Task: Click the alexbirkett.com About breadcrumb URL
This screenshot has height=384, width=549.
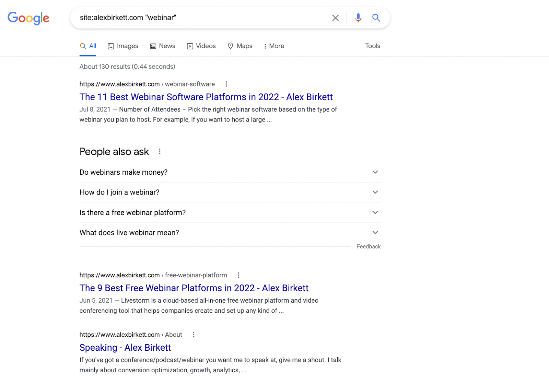Action: tap(131, 335)
